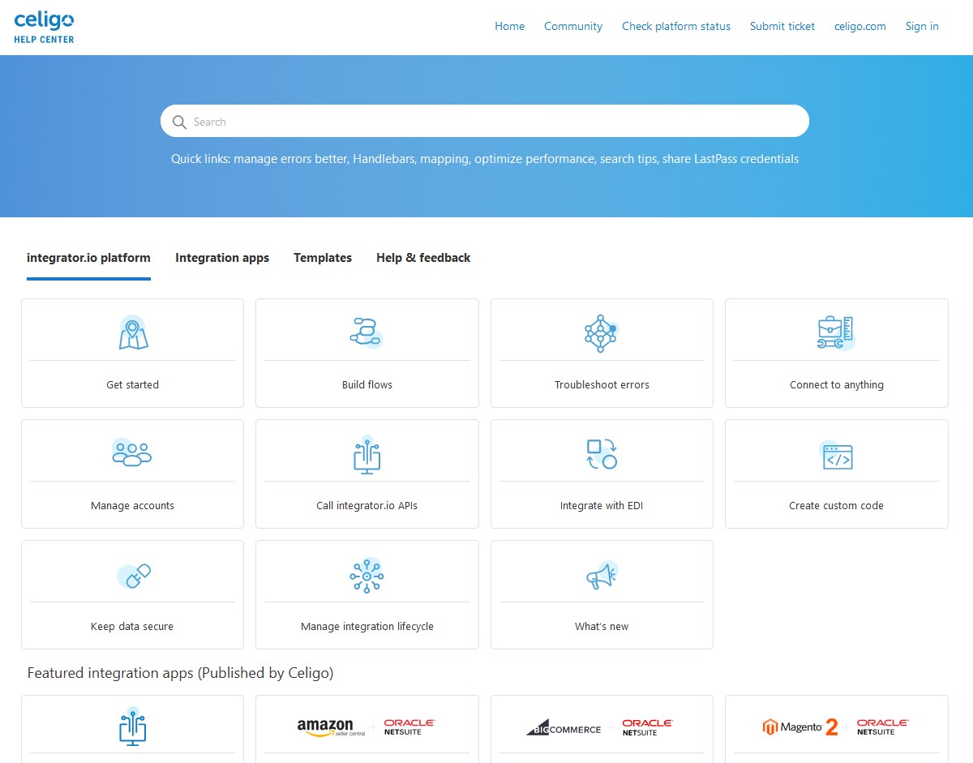Click the Celigo Help Center logo
973x763 pixels.
click(x=45, y=28)
